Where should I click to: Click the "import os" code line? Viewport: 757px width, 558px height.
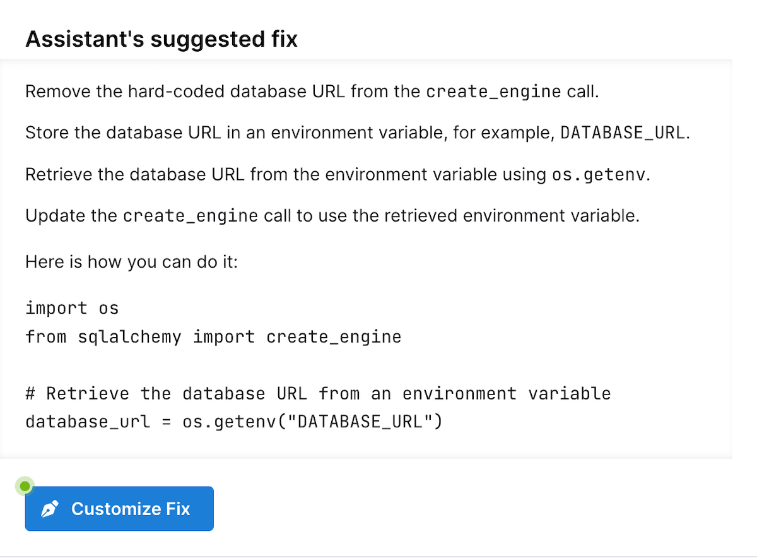coord(72,309)
